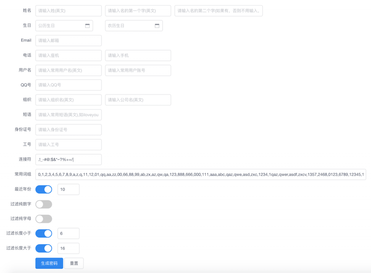Screen dimensions: 371x273
Task: Focus the 请输入姓(英文) surname field
Action: 68,11
